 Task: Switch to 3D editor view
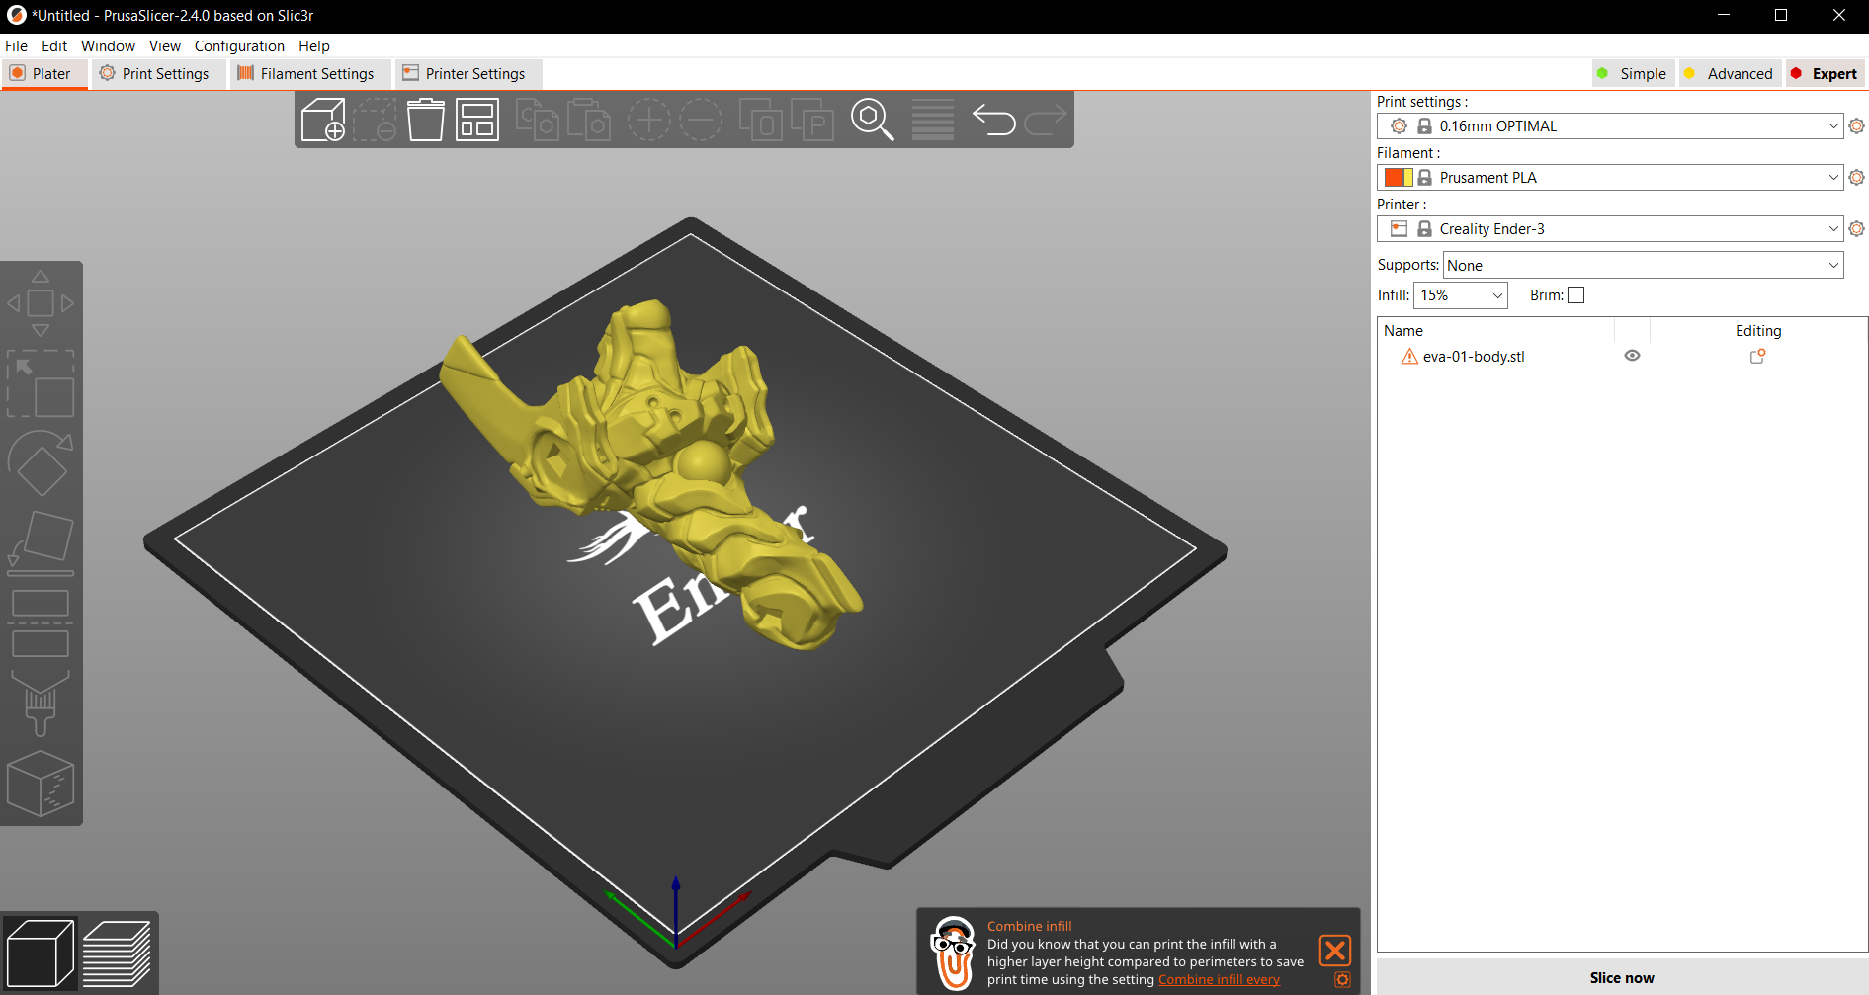(41, 953)
